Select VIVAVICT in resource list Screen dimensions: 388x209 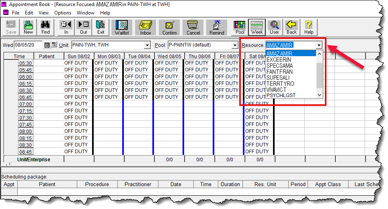(x=291, y=90)
